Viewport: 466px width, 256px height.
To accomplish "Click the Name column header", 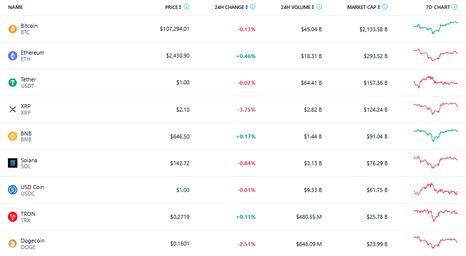I will [x=15, y=7].
